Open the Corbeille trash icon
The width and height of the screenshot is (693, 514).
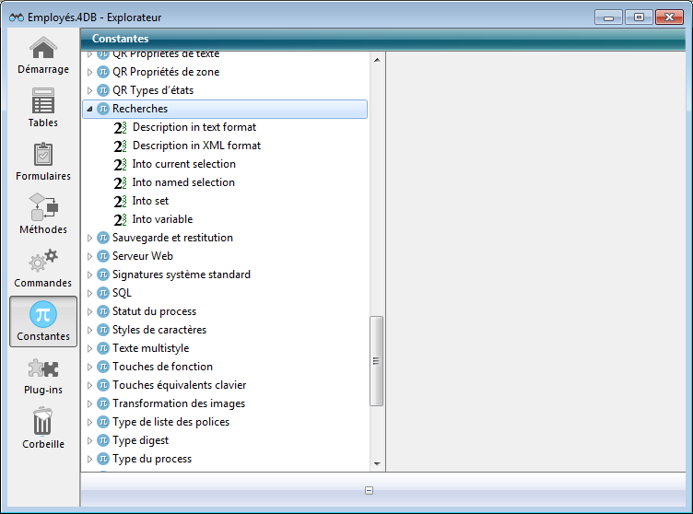coord(43,422)
